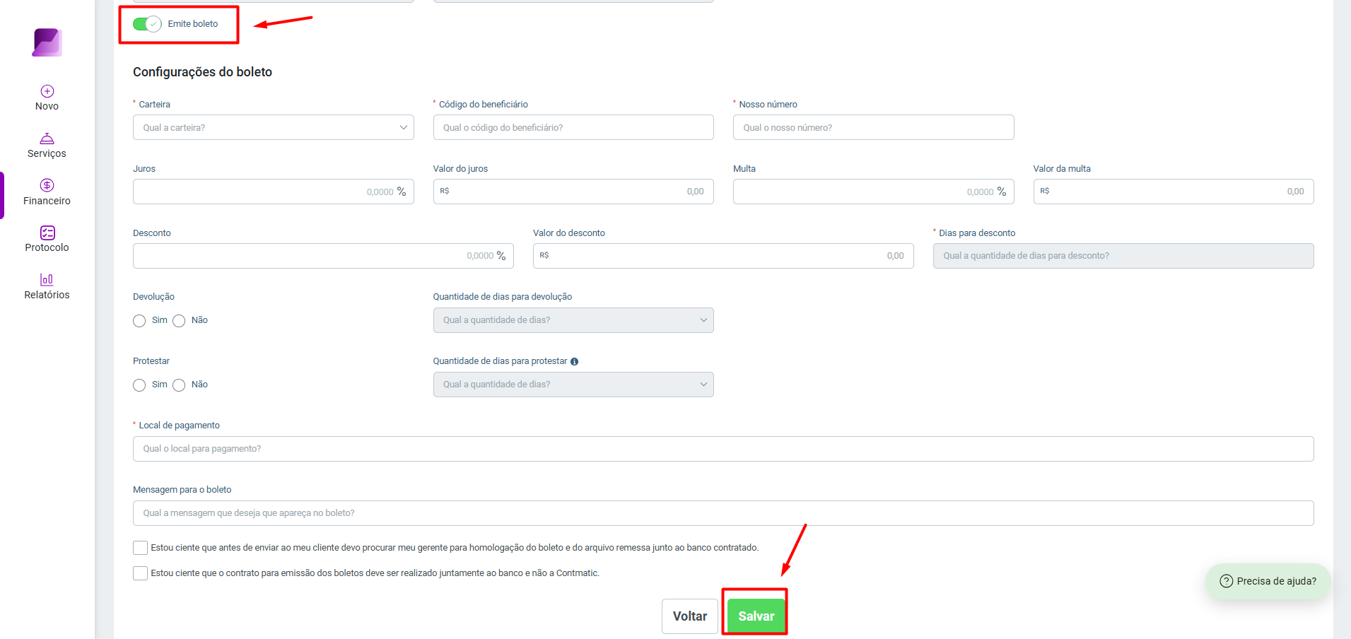Go to Relatórios menu label
Viewport: 1351px width, 639px height.
47,295
